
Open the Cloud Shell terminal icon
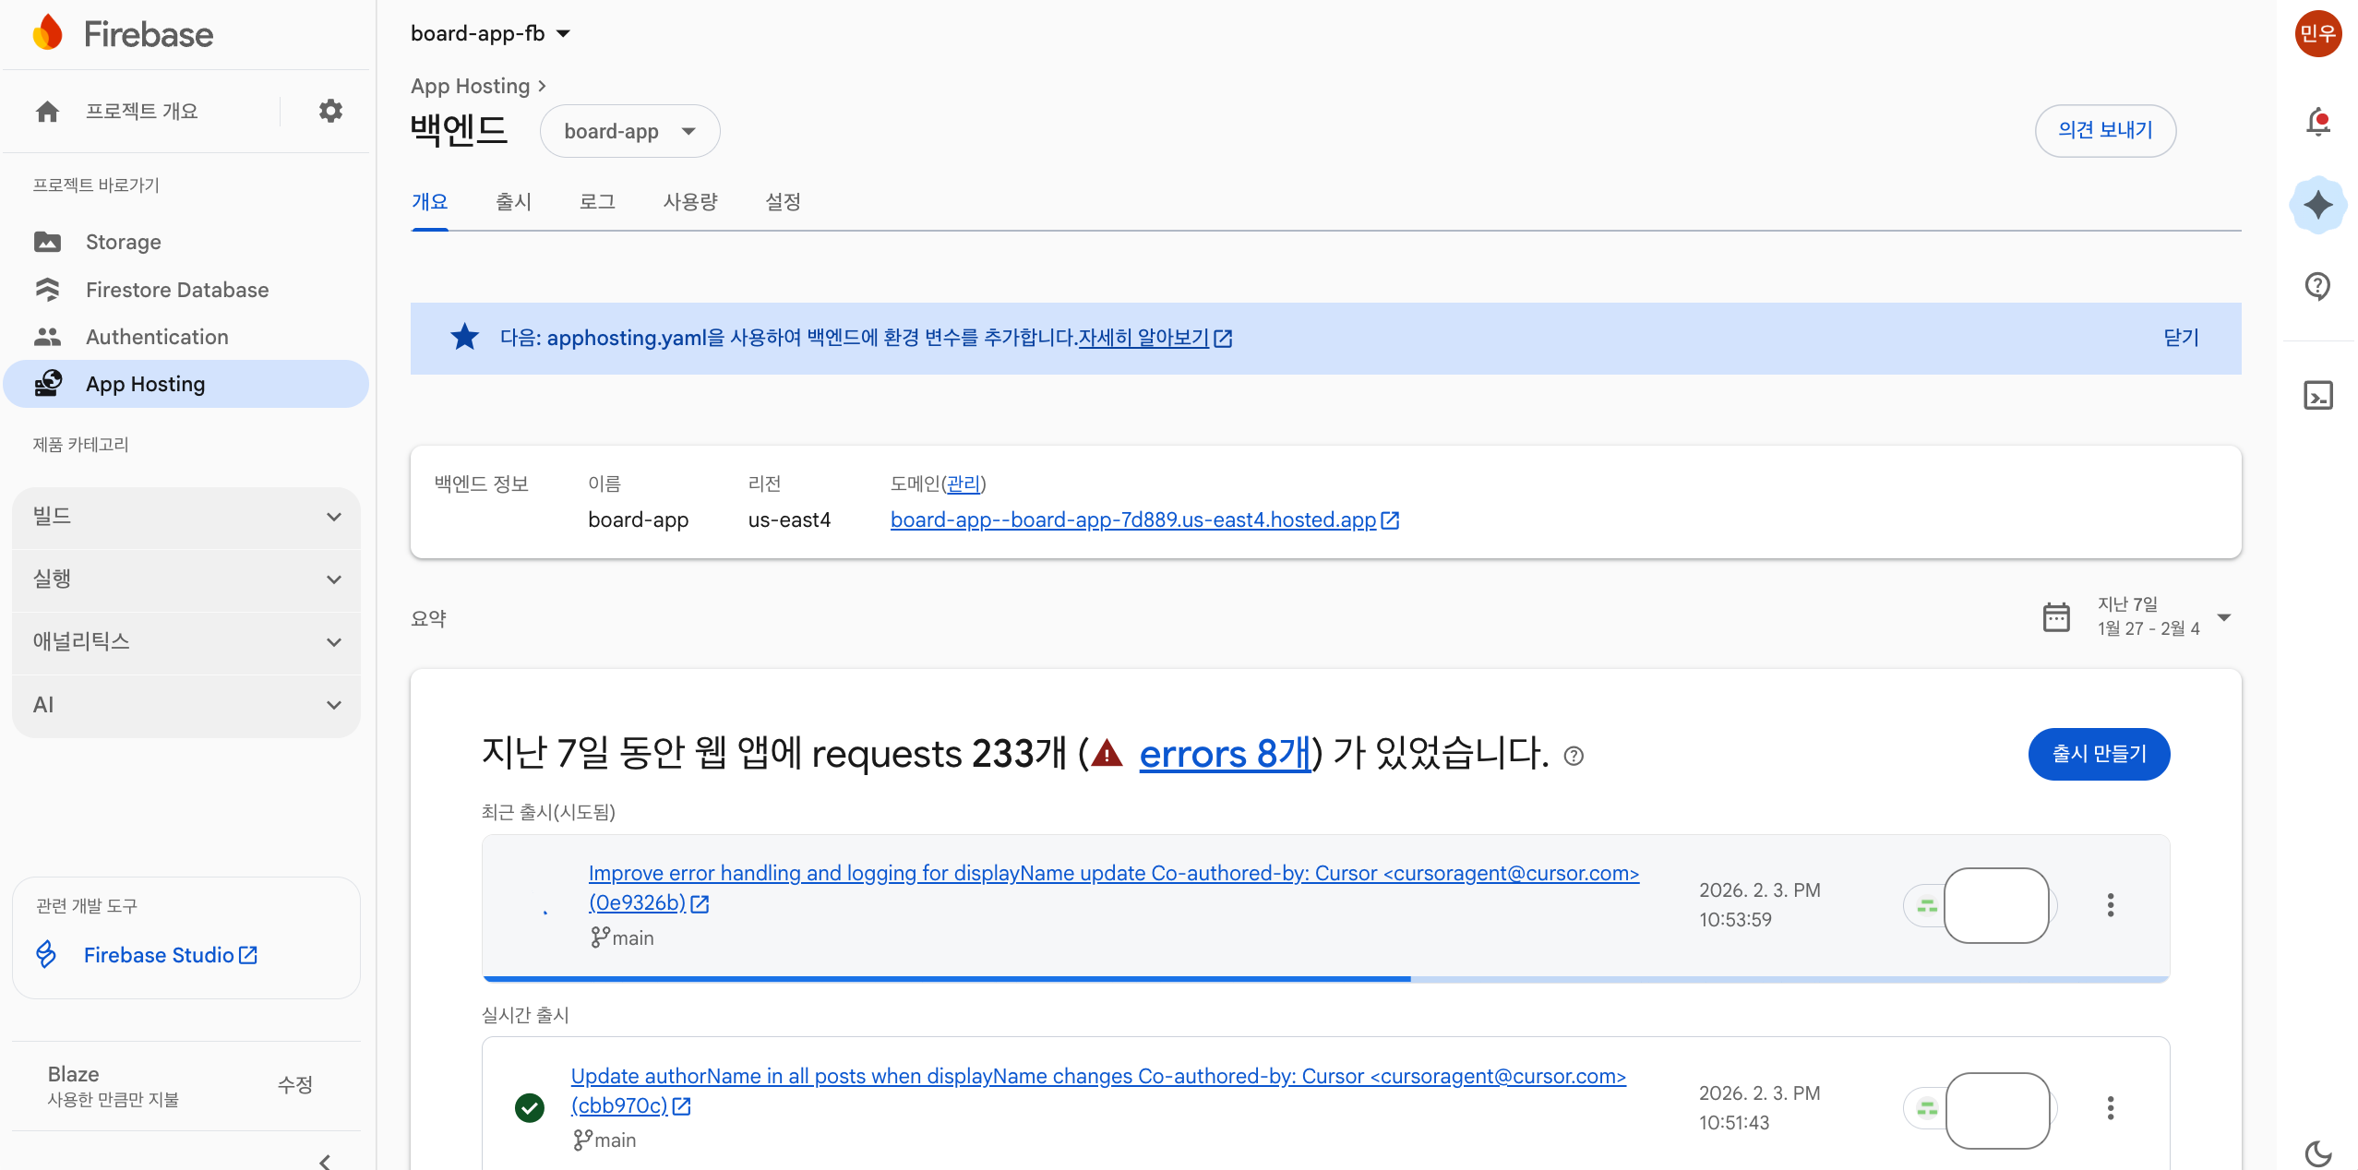pos(2317,396)
